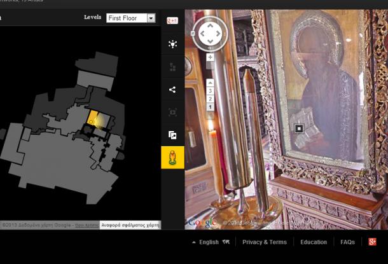This screenshot has width=388, height=264.
Task: Click the lightbulb discover icon
Action: [172, 44]
